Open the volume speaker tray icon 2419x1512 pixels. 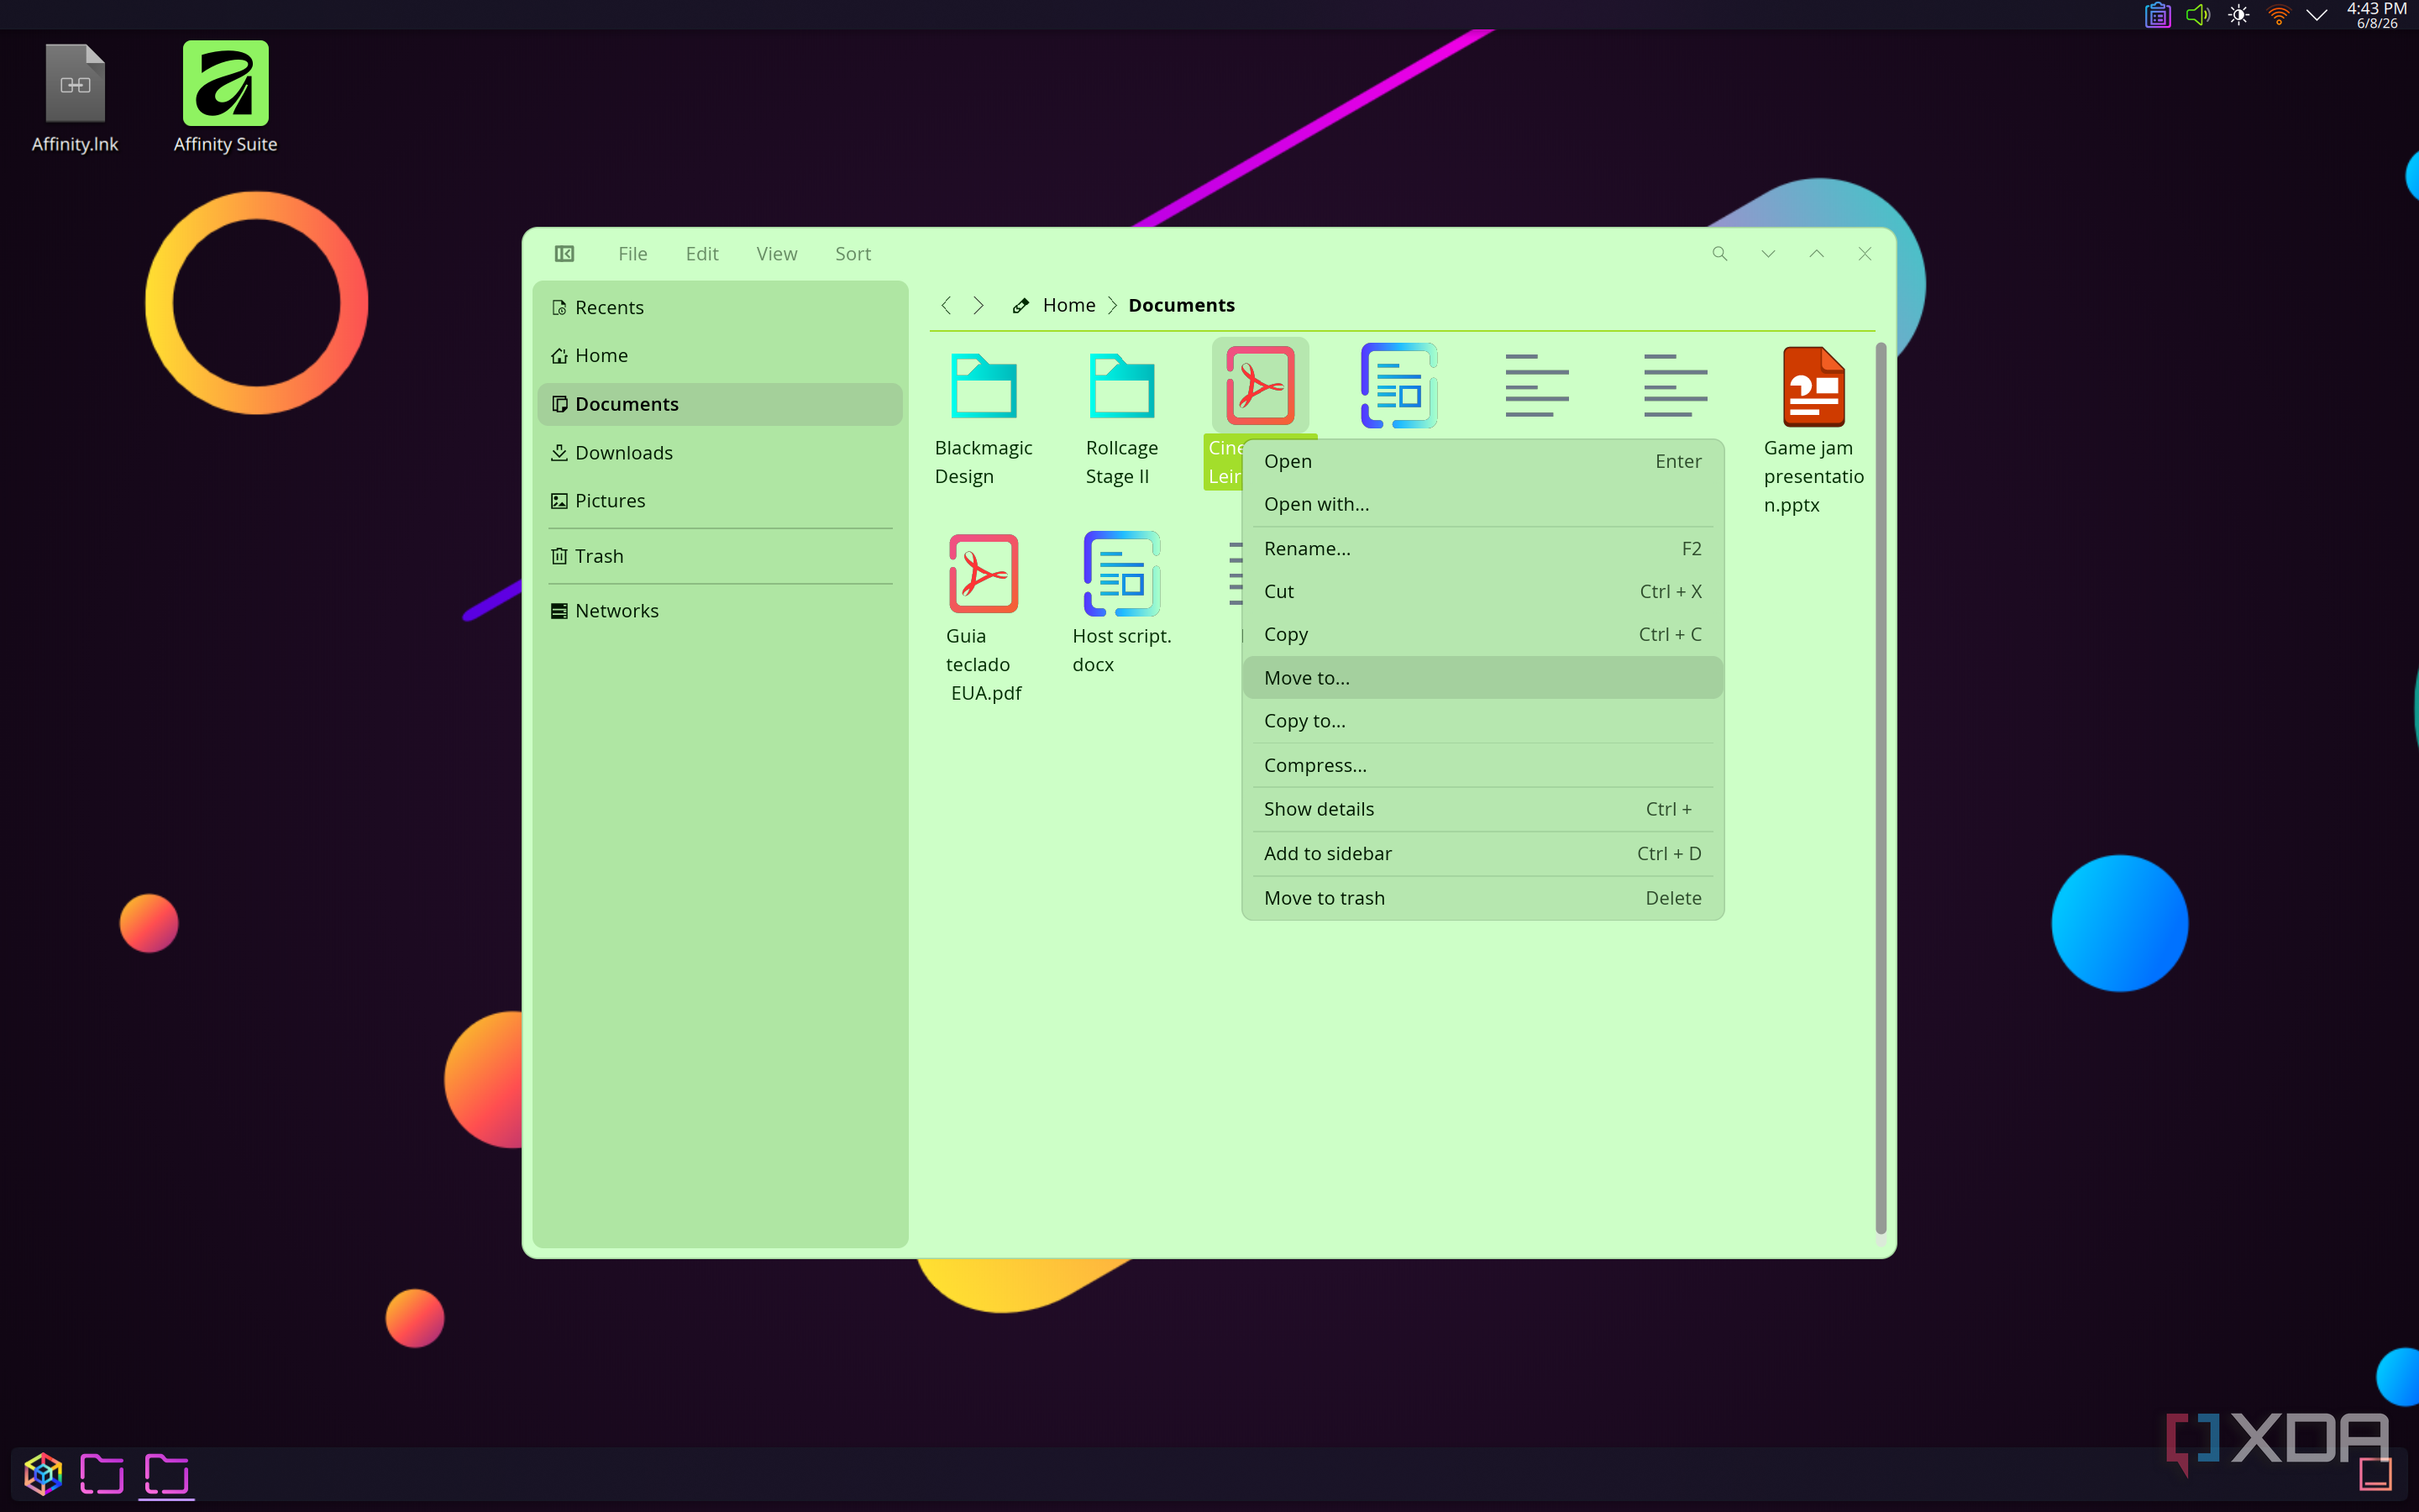click(x=2197, y=15)
